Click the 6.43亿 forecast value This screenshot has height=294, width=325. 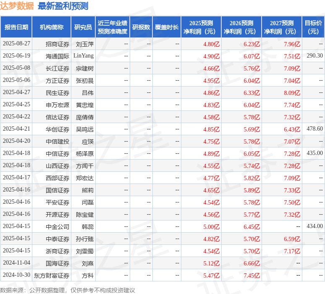tap(292, 130)
